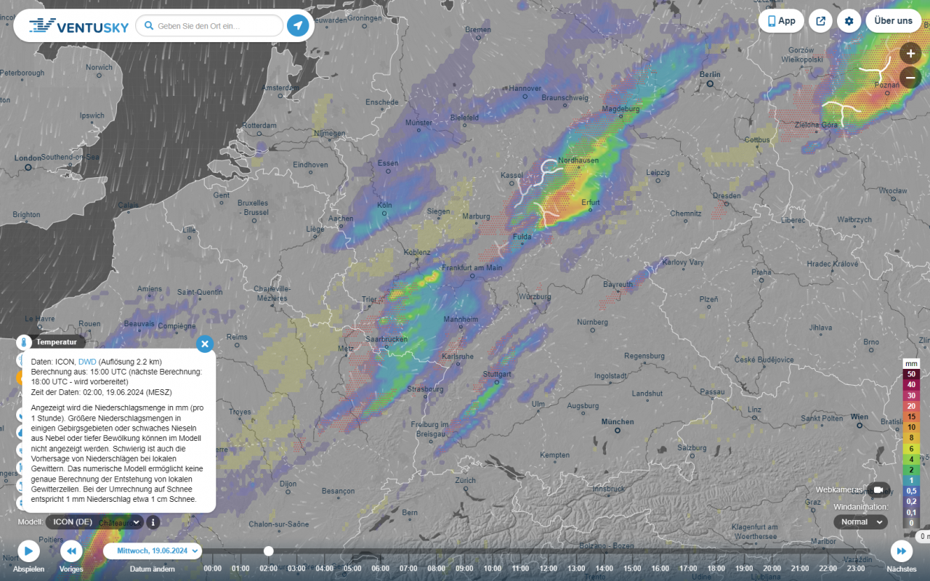930x581 pixels.
Task: Follow the DWD link in popup
Action: (87, 361)
